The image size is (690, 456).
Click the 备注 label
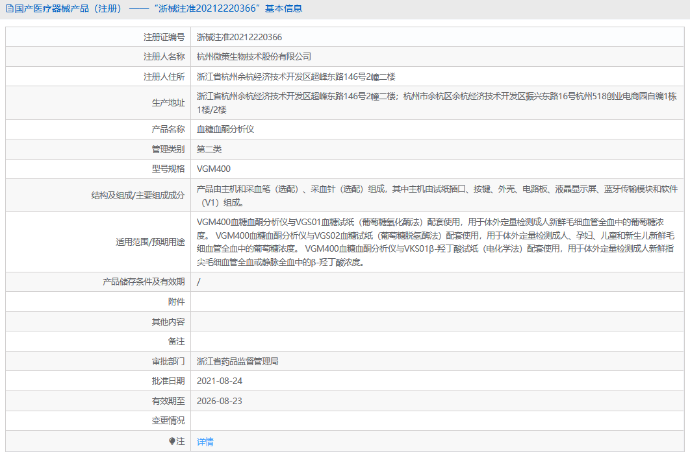(x=177, y=341)
